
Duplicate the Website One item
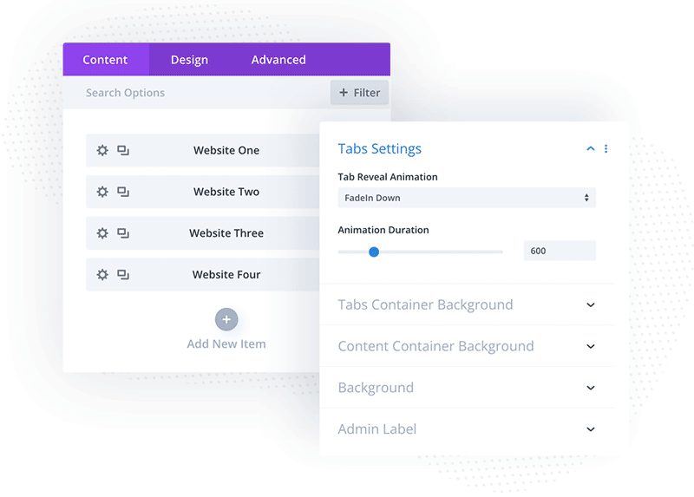coord(123,150)
